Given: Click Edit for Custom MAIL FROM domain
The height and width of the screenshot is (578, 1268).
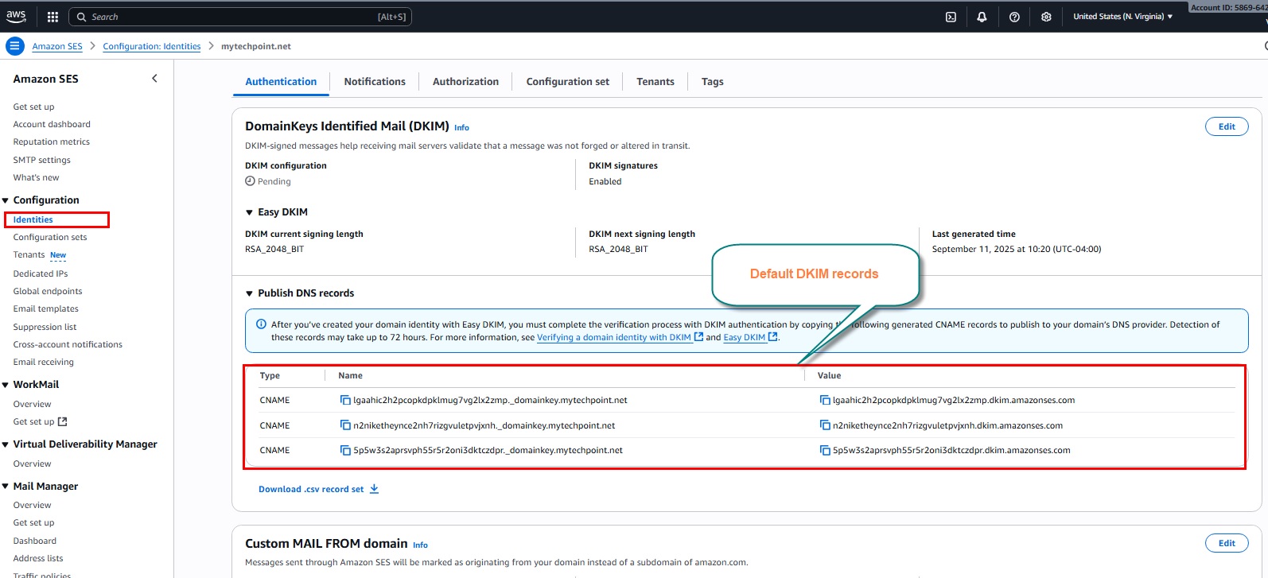Looking at the screenshot, I should tap(1227, 543).
